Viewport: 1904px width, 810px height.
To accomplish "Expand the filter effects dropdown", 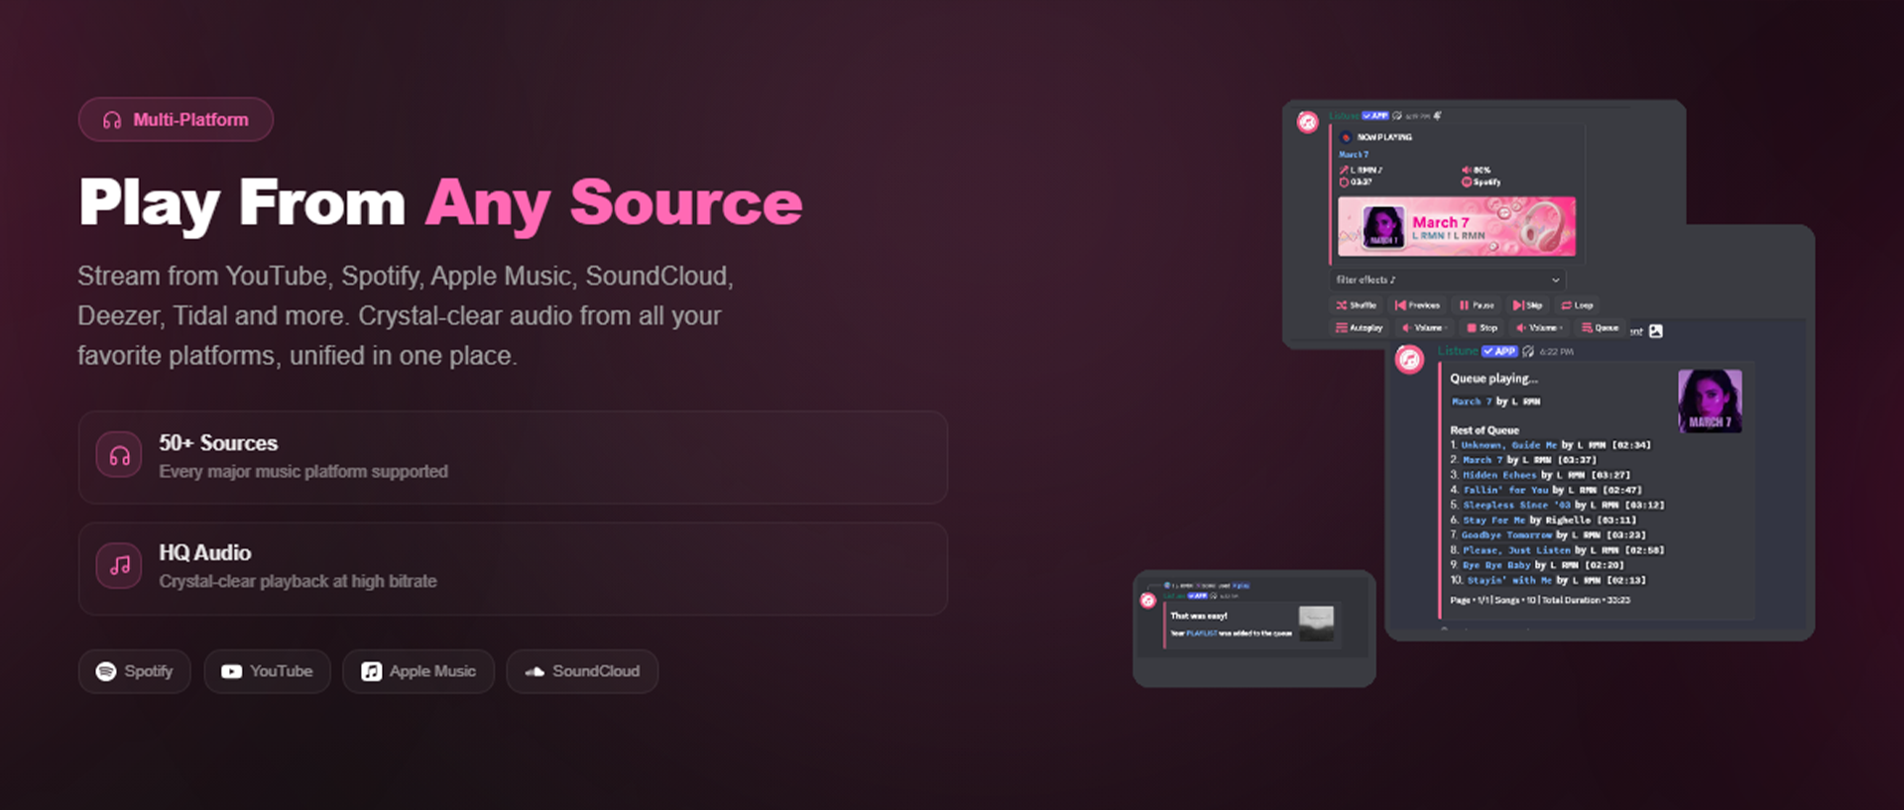I will [x=1448, y=280].
